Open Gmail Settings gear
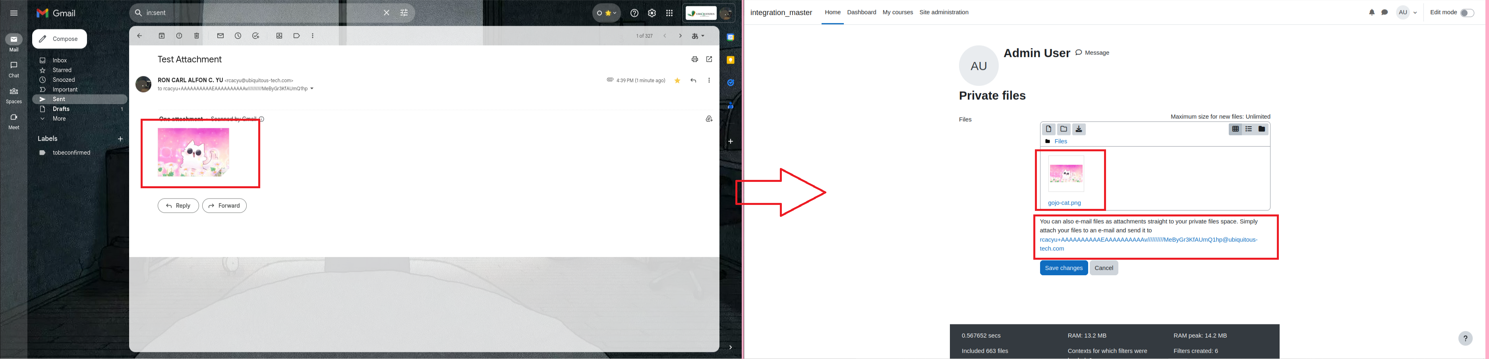Image resolution: width=1489 pixels, height=359 pixels. 652,13
